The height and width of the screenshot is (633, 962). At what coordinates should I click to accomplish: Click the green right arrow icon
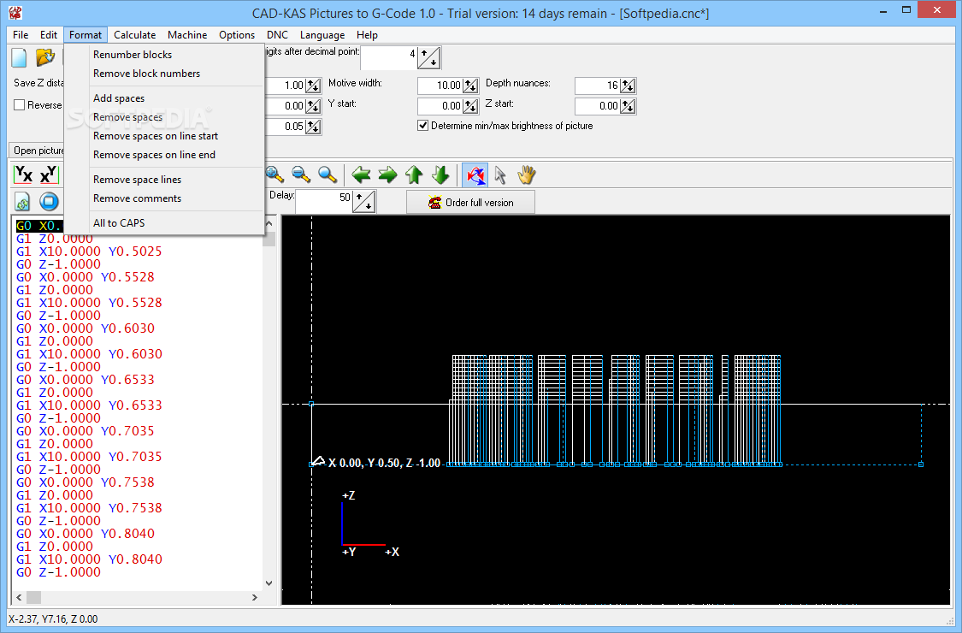[x=387, y=175]
